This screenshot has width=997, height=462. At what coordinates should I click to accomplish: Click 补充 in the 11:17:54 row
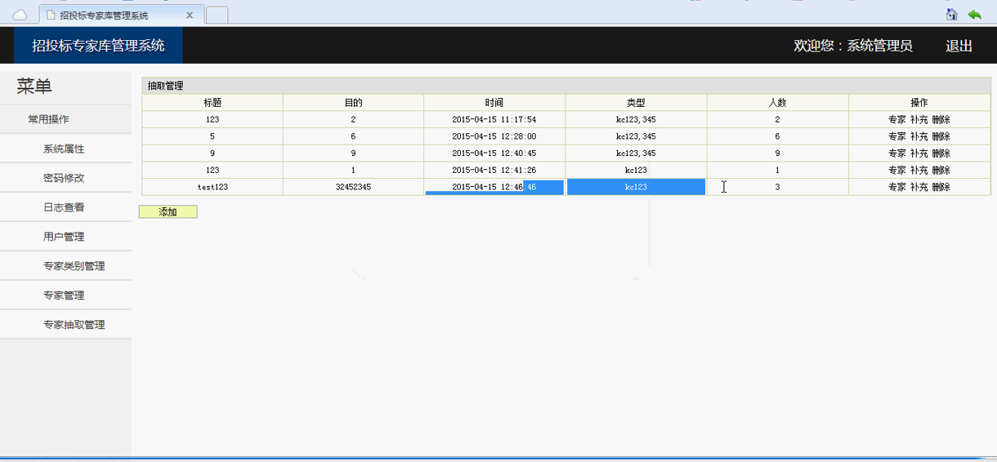coord(919,119)
